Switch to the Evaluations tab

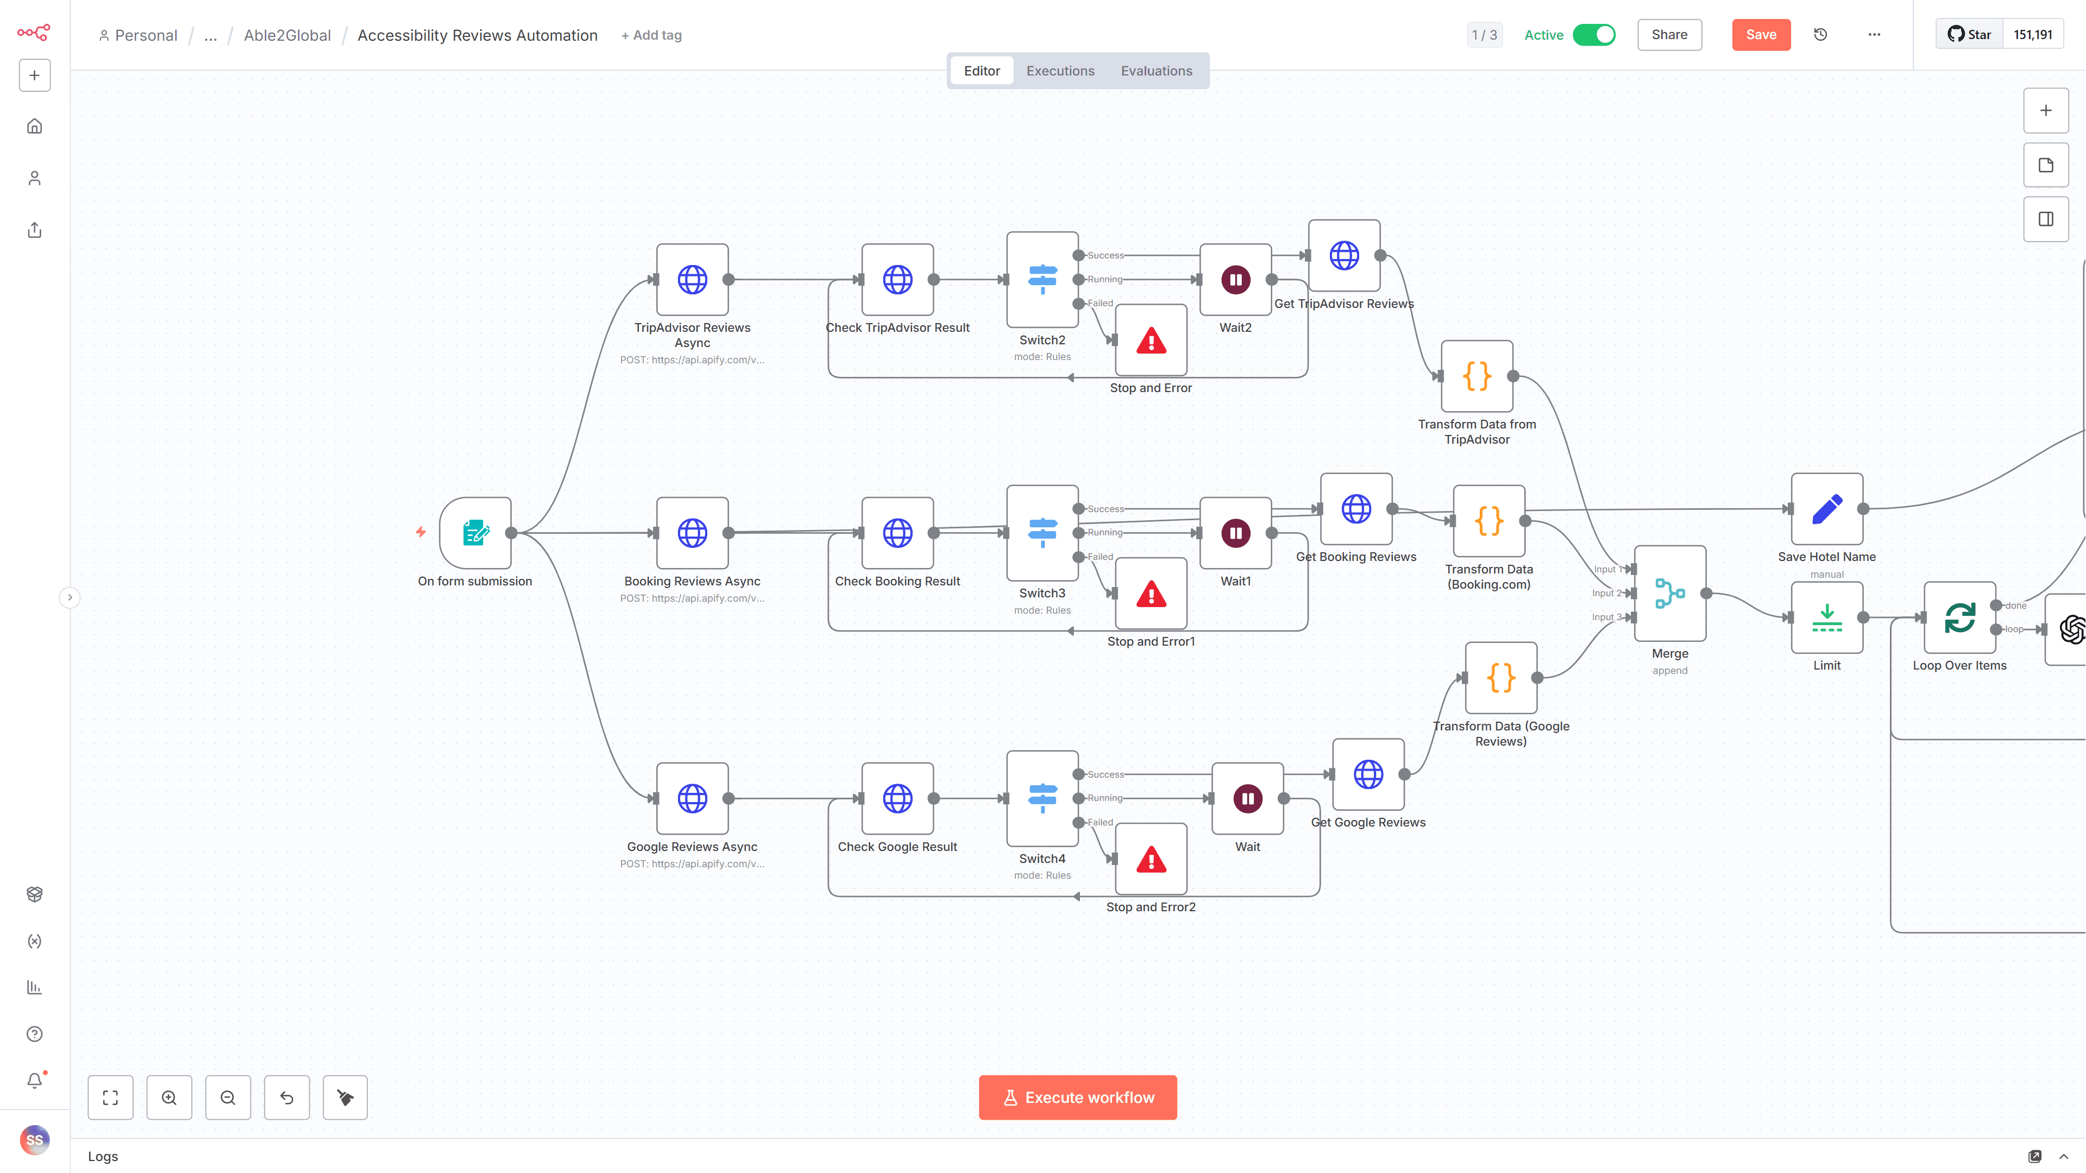pos(1157,71)
